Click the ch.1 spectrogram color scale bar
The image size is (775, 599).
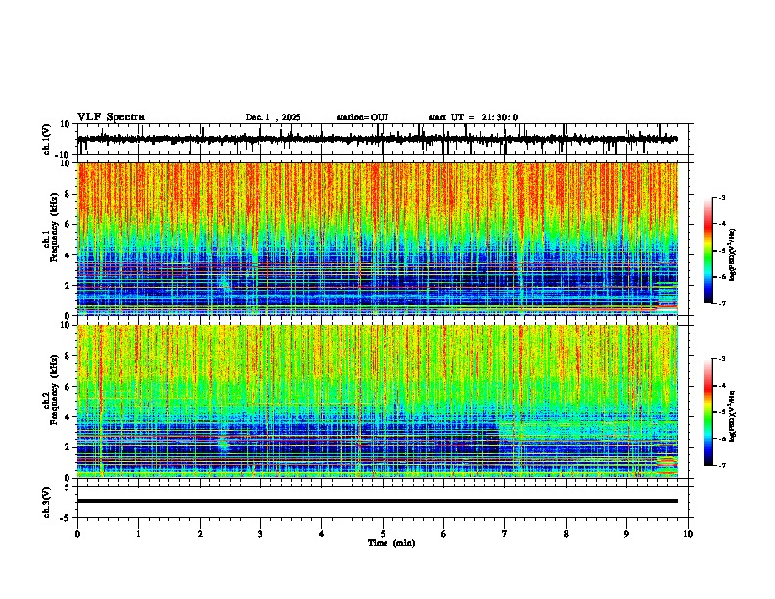click(707, 251)
